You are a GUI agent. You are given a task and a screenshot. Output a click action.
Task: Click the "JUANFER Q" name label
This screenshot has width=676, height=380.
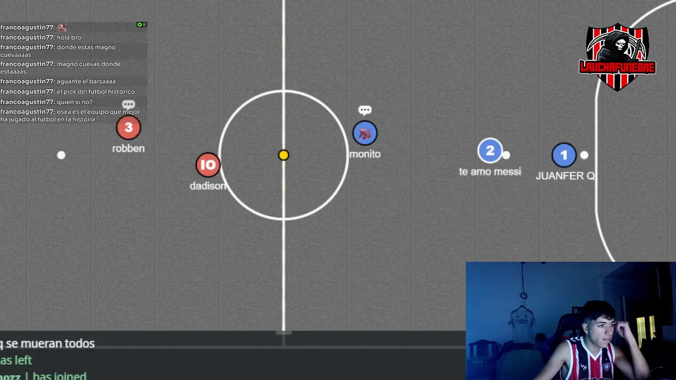click(565, 176)
